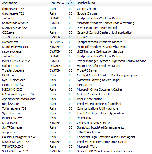Select the MOM.exe process
The image size is (152, 154).
tap(8, 75)
